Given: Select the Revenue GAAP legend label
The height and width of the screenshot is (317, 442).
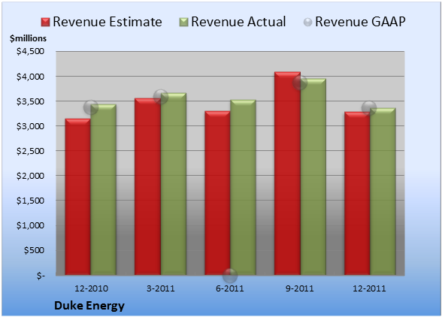Looking at the screenshot, I should click(x=360, y=22).
